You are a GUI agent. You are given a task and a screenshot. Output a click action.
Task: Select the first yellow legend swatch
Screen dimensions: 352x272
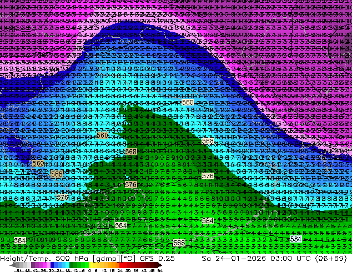coord(90,265)
